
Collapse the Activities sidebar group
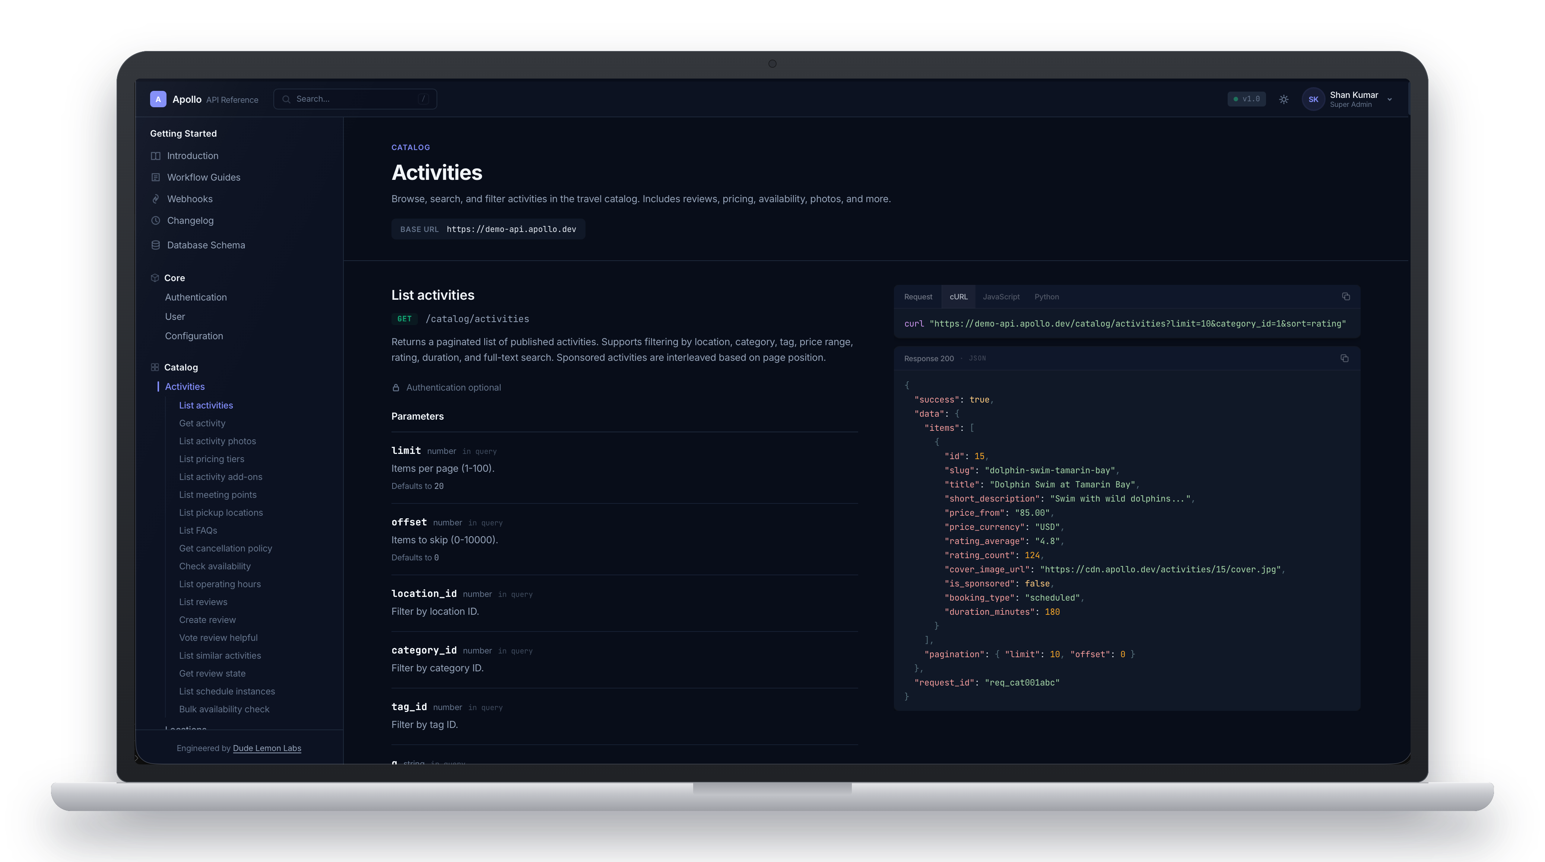coord(185,387)
